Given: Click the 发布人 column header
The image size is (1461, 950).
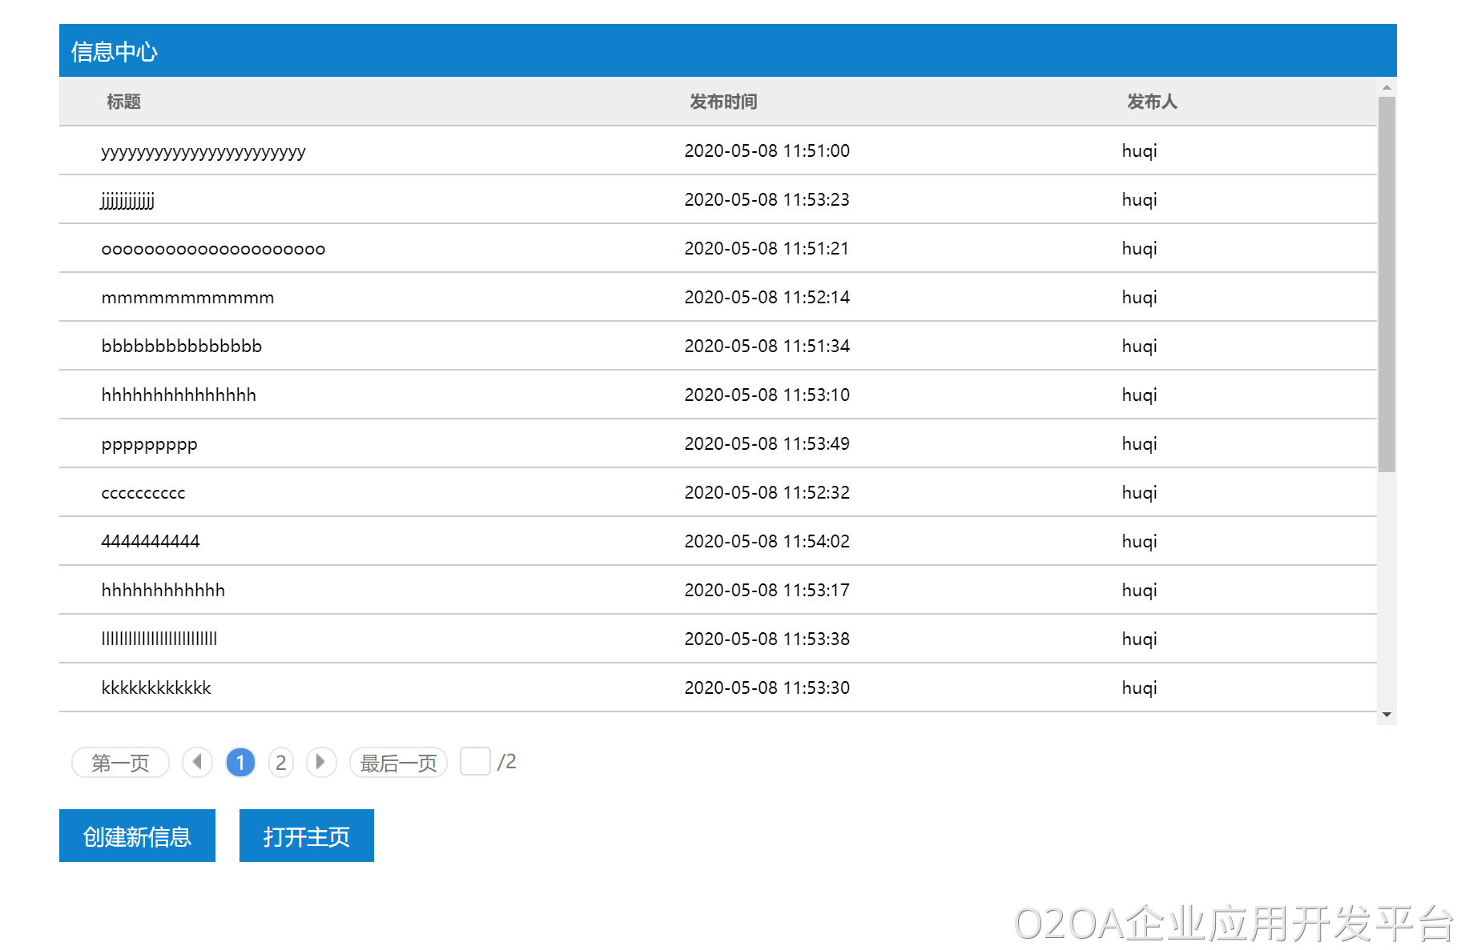Looking at the screenshot, I should click(x=1152, y=102).
